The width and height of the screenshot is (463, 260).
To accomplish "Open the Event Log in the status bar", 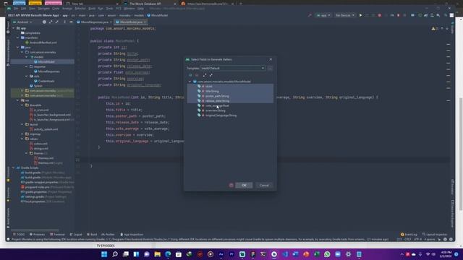I will tap(409, 234).
